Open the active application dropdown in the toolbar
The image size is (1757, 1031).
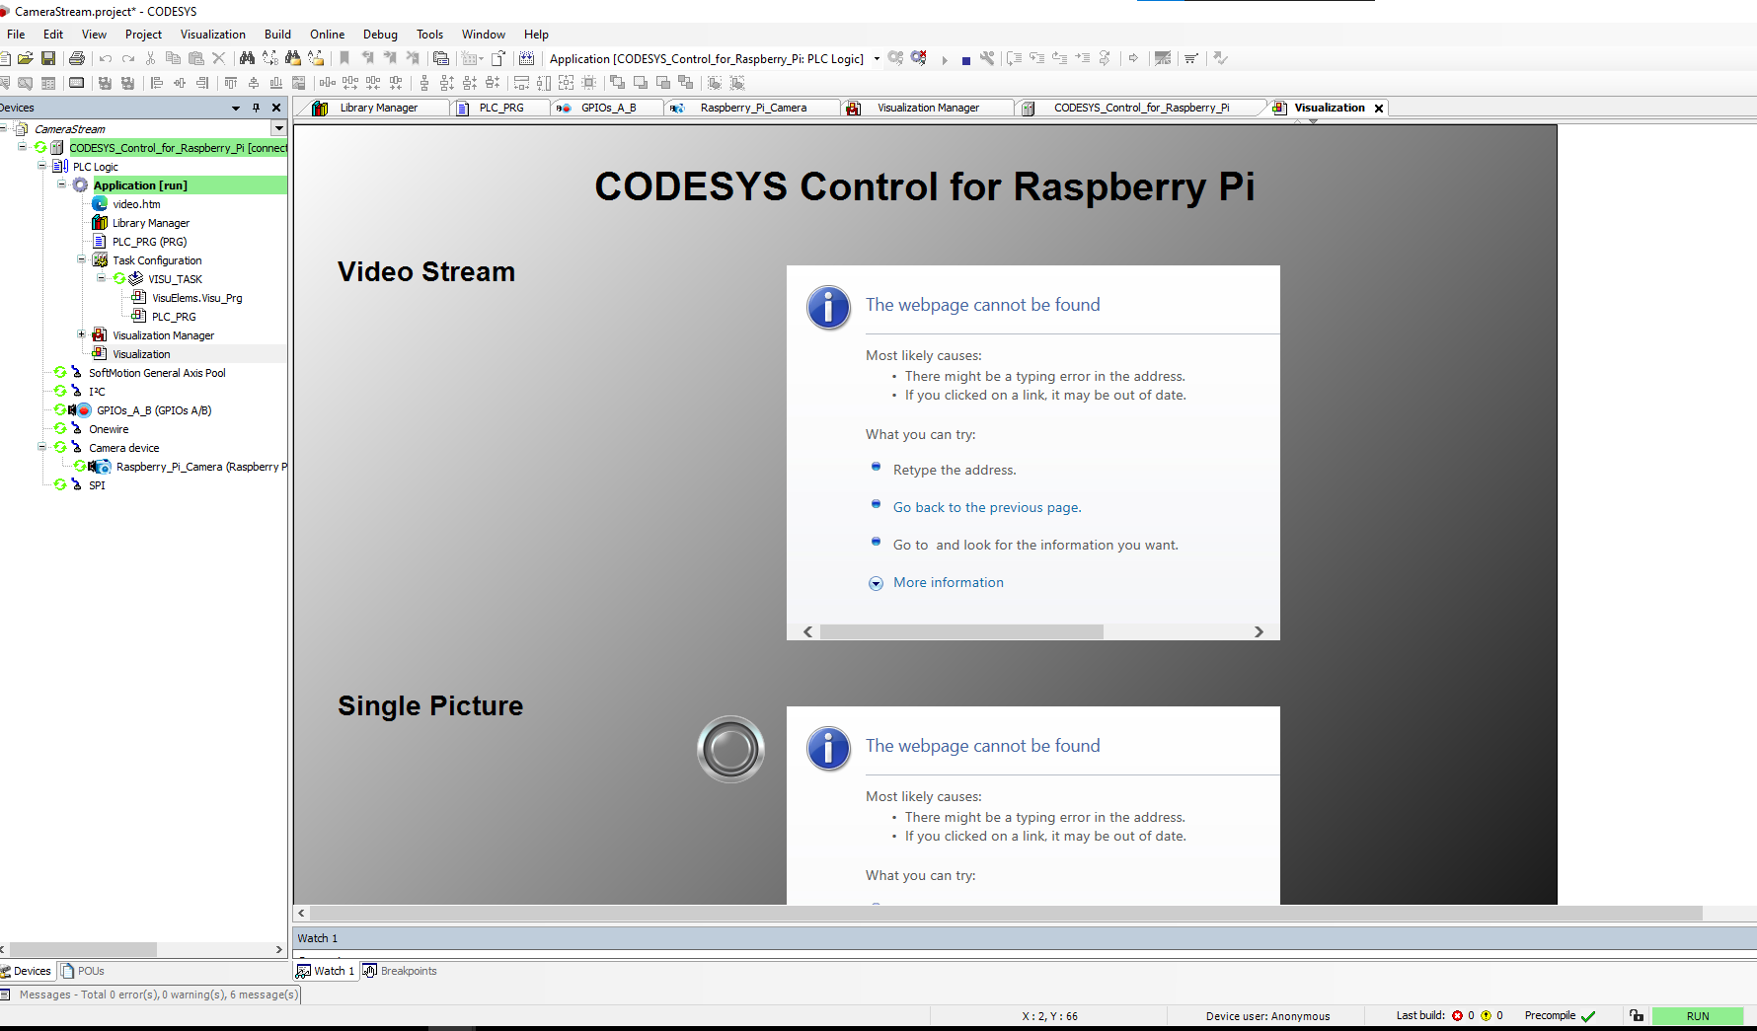875,58
